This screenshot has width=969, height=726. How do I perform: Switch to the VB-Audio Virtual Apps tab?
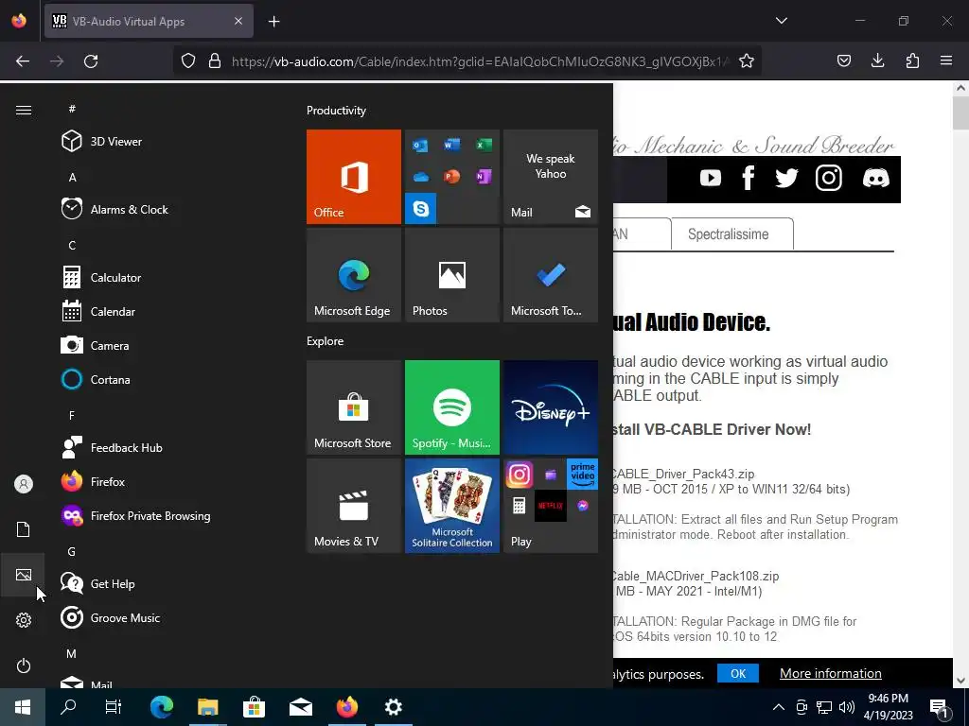[x=149, y=21]
